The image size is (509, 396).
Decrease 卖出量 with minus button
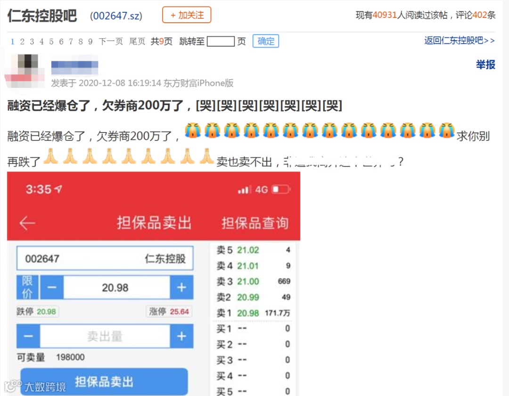click(28, 336)
